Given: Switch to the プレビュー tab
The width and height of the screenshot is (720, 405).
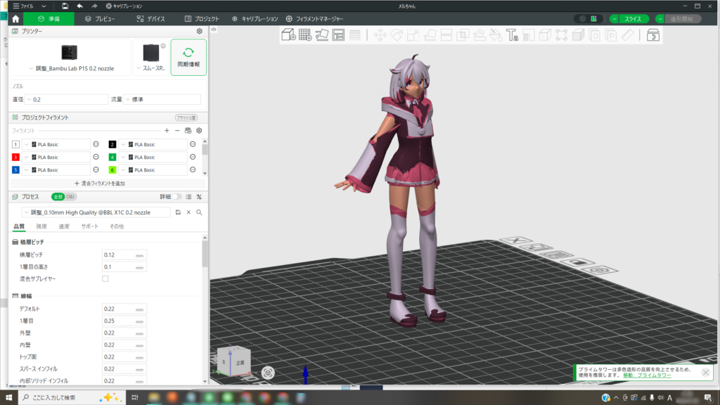Looking at the screenshot, I should 100,19.
